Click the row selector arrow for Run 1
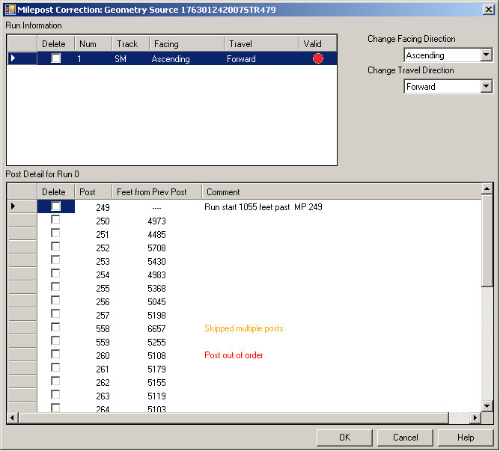Image resolution: width=500 pixels, height=451 pixels. (13, 58)
